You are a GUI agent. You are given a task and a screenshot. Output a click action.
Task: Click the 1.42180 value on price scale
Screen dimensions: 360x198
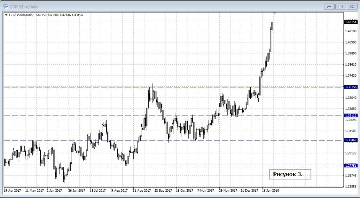point(352,31)
